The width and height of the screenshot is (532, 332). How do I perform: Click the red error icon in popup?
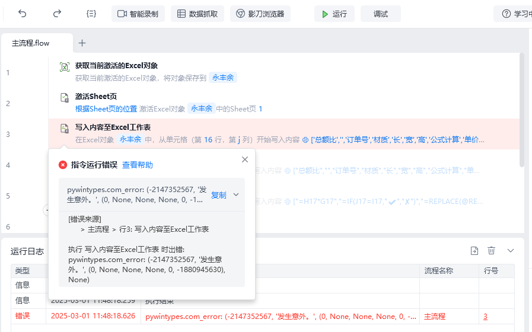tap(63, 165)
